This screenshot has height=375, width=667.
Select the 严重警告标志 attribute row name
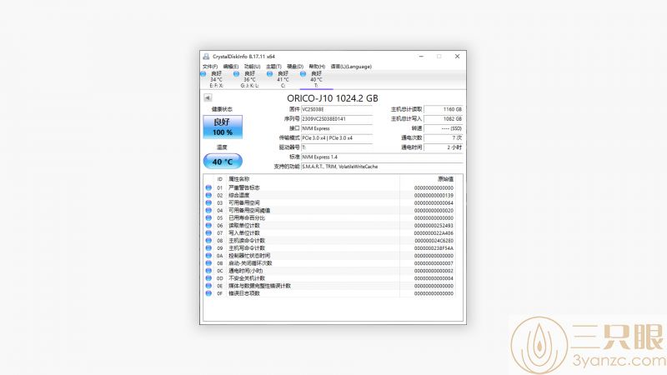[244, 187]
